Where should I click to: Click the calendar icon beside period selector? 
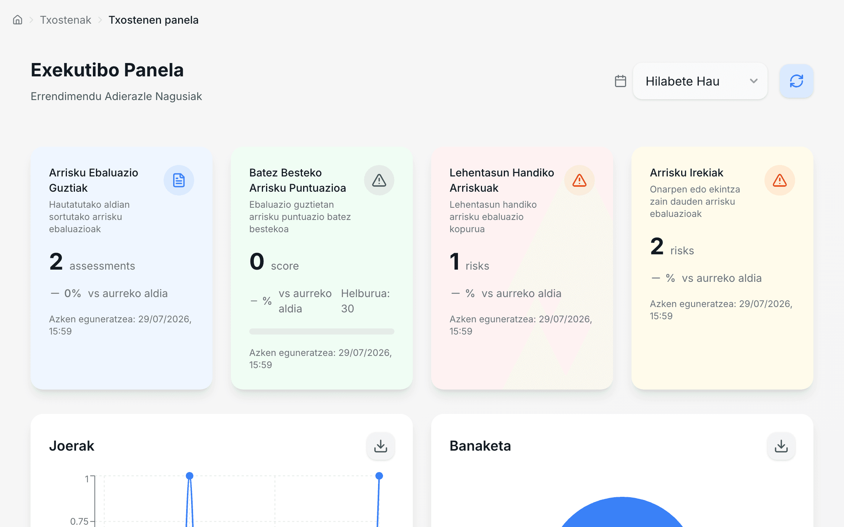pyautogui.click(x=620, y=81)
